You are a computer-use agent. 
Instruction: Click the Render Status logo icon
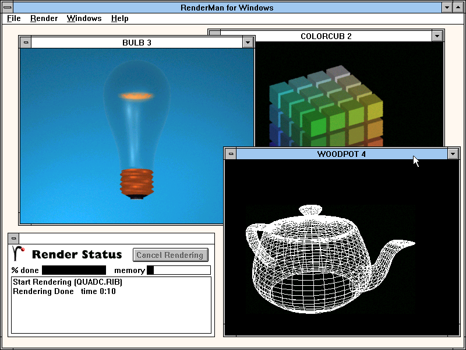pos(19,253)
